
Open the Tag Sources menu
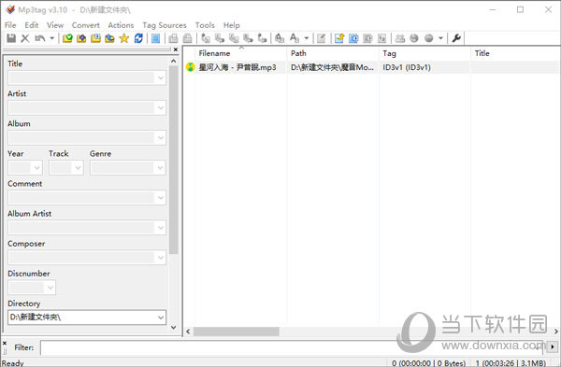[165, 25]
